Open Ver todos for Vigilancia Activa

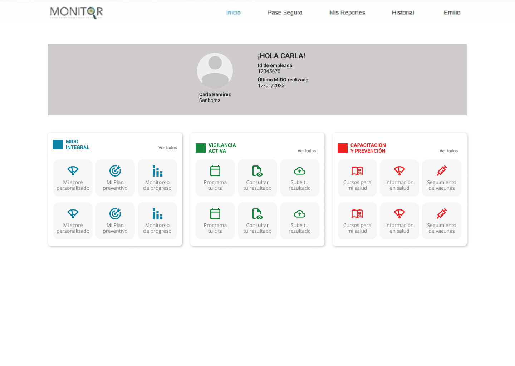point(306,151)
